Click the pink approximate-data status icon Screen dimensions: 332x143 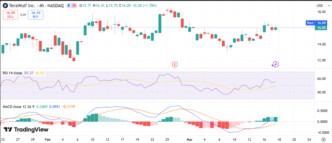pos(74,6)
